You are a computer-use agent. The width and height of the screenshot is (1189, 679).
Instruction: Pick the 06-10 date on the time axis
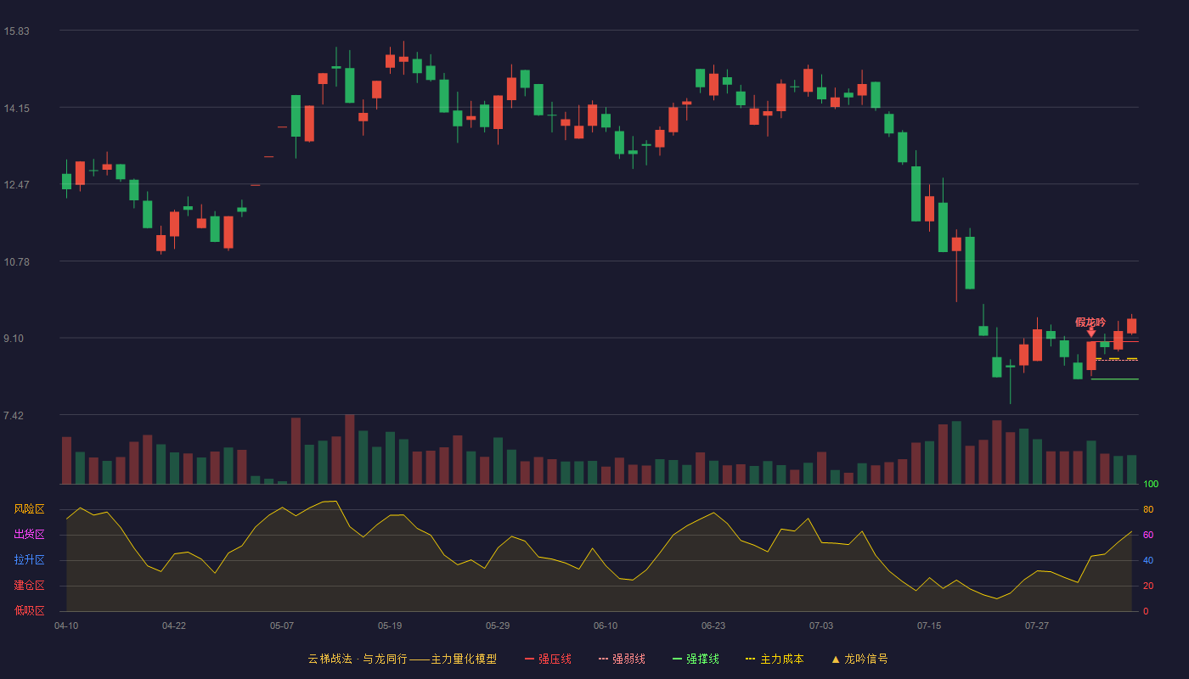606,626
